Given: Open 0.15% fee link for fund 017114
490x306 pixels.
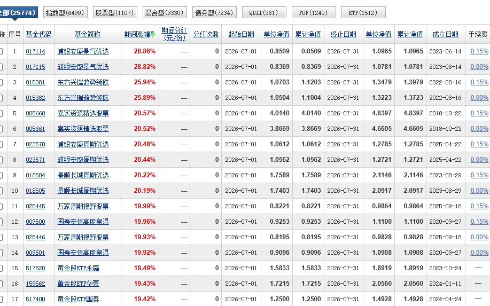Looking at the screenshot, I should (479, 51).
